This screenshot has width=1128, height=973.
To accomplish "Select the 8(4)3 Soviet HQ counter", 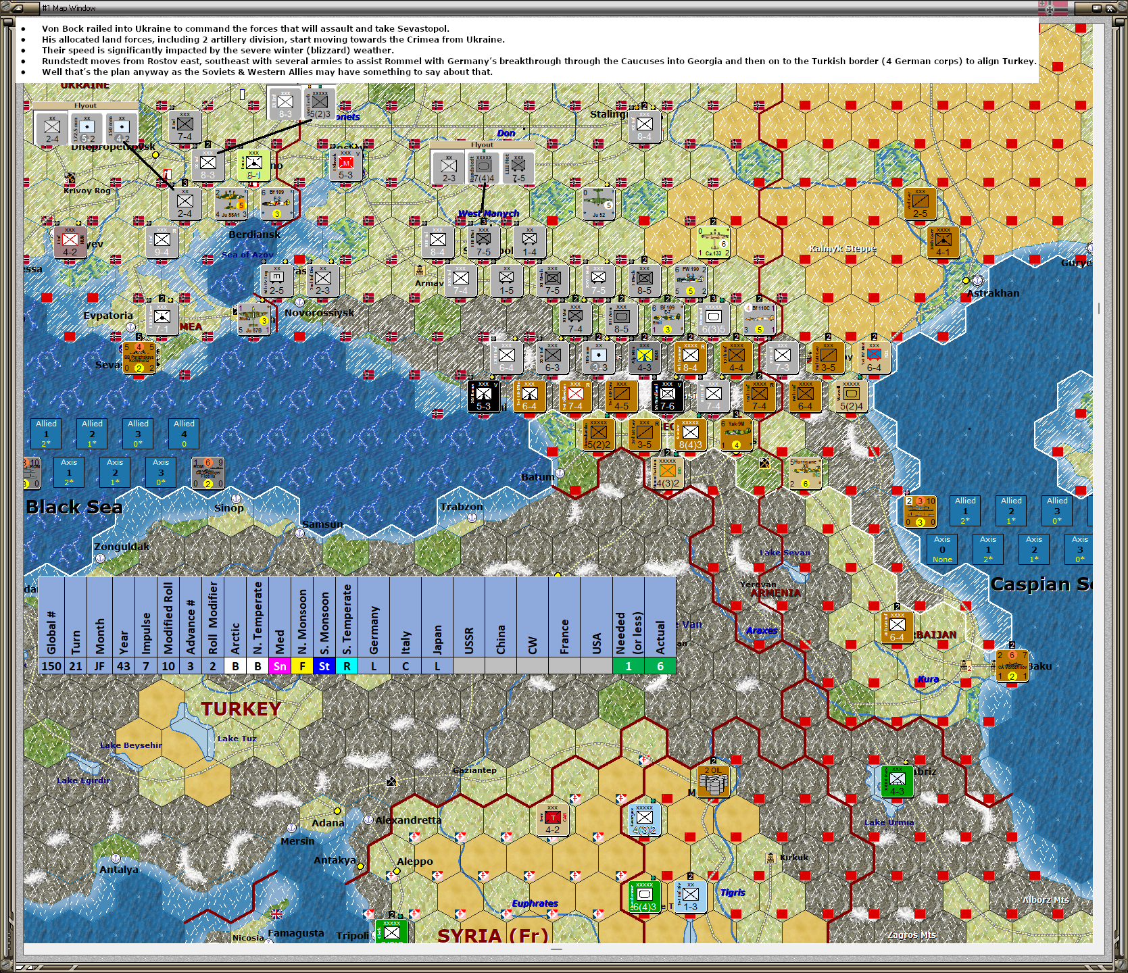I will [x=690, y=434].
